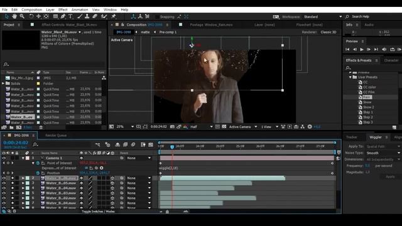The width and height of the screenshot is (402, 226).
Task: Expand Water_B...05.mov layer properties
Action: 23,183
